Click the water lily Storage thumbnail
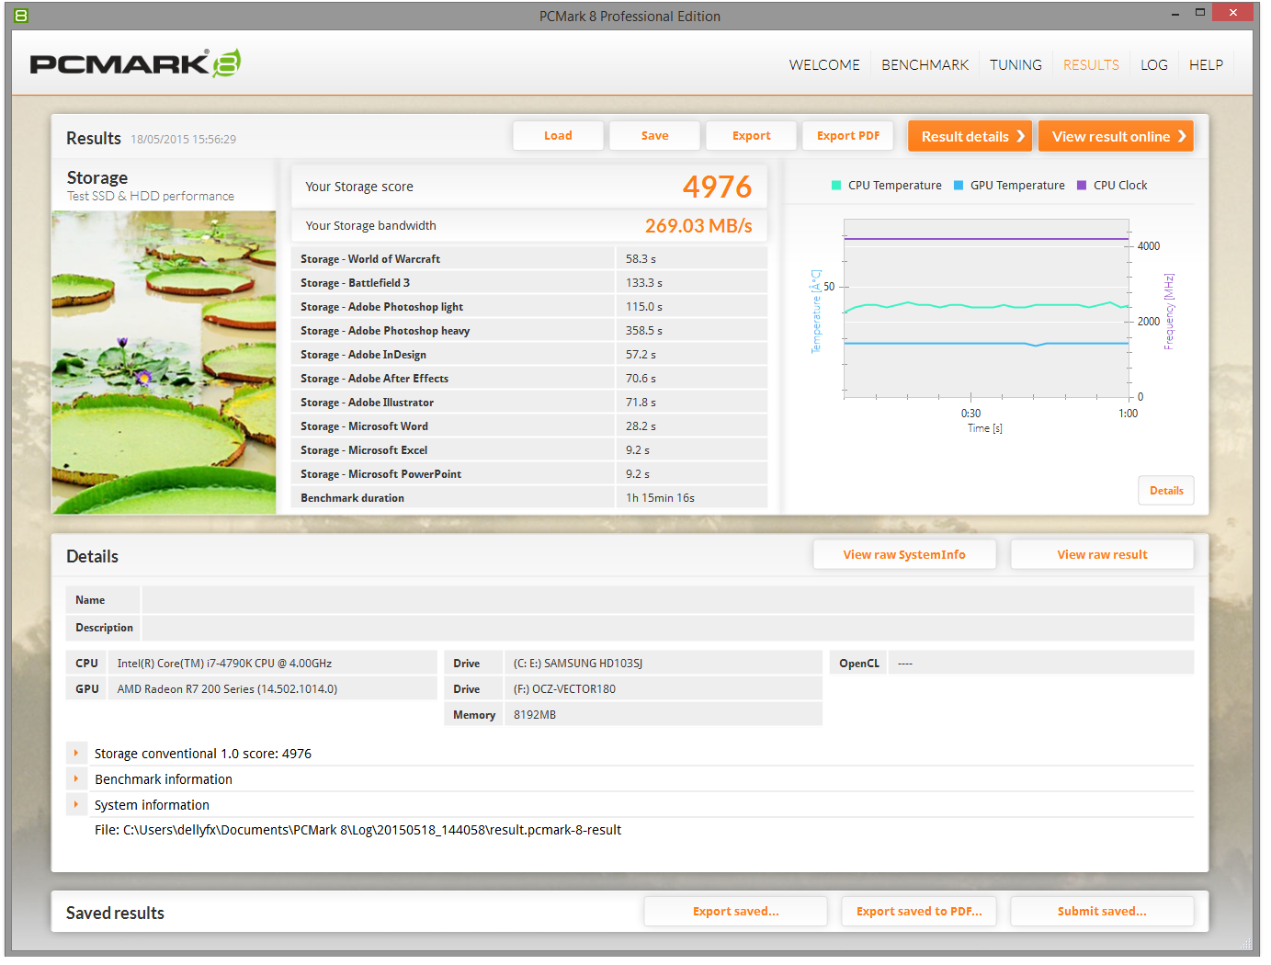This screenshot has height=965, width=1271. click(x=164, y=362)
